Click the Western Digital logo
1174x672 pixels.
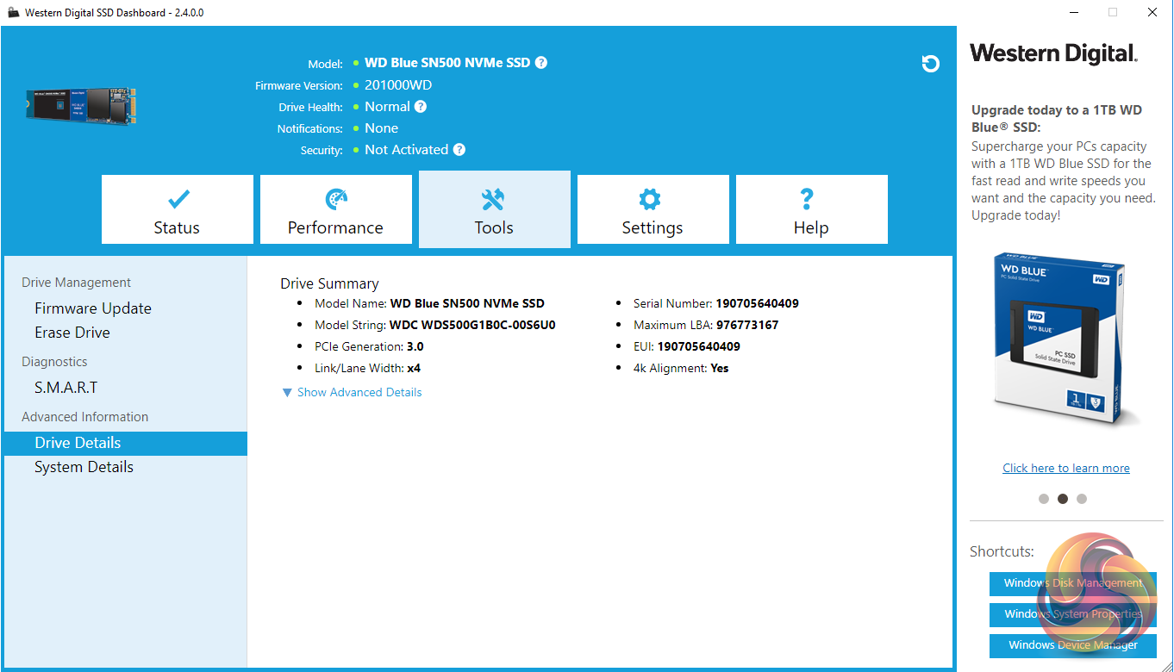[1053, 53]
